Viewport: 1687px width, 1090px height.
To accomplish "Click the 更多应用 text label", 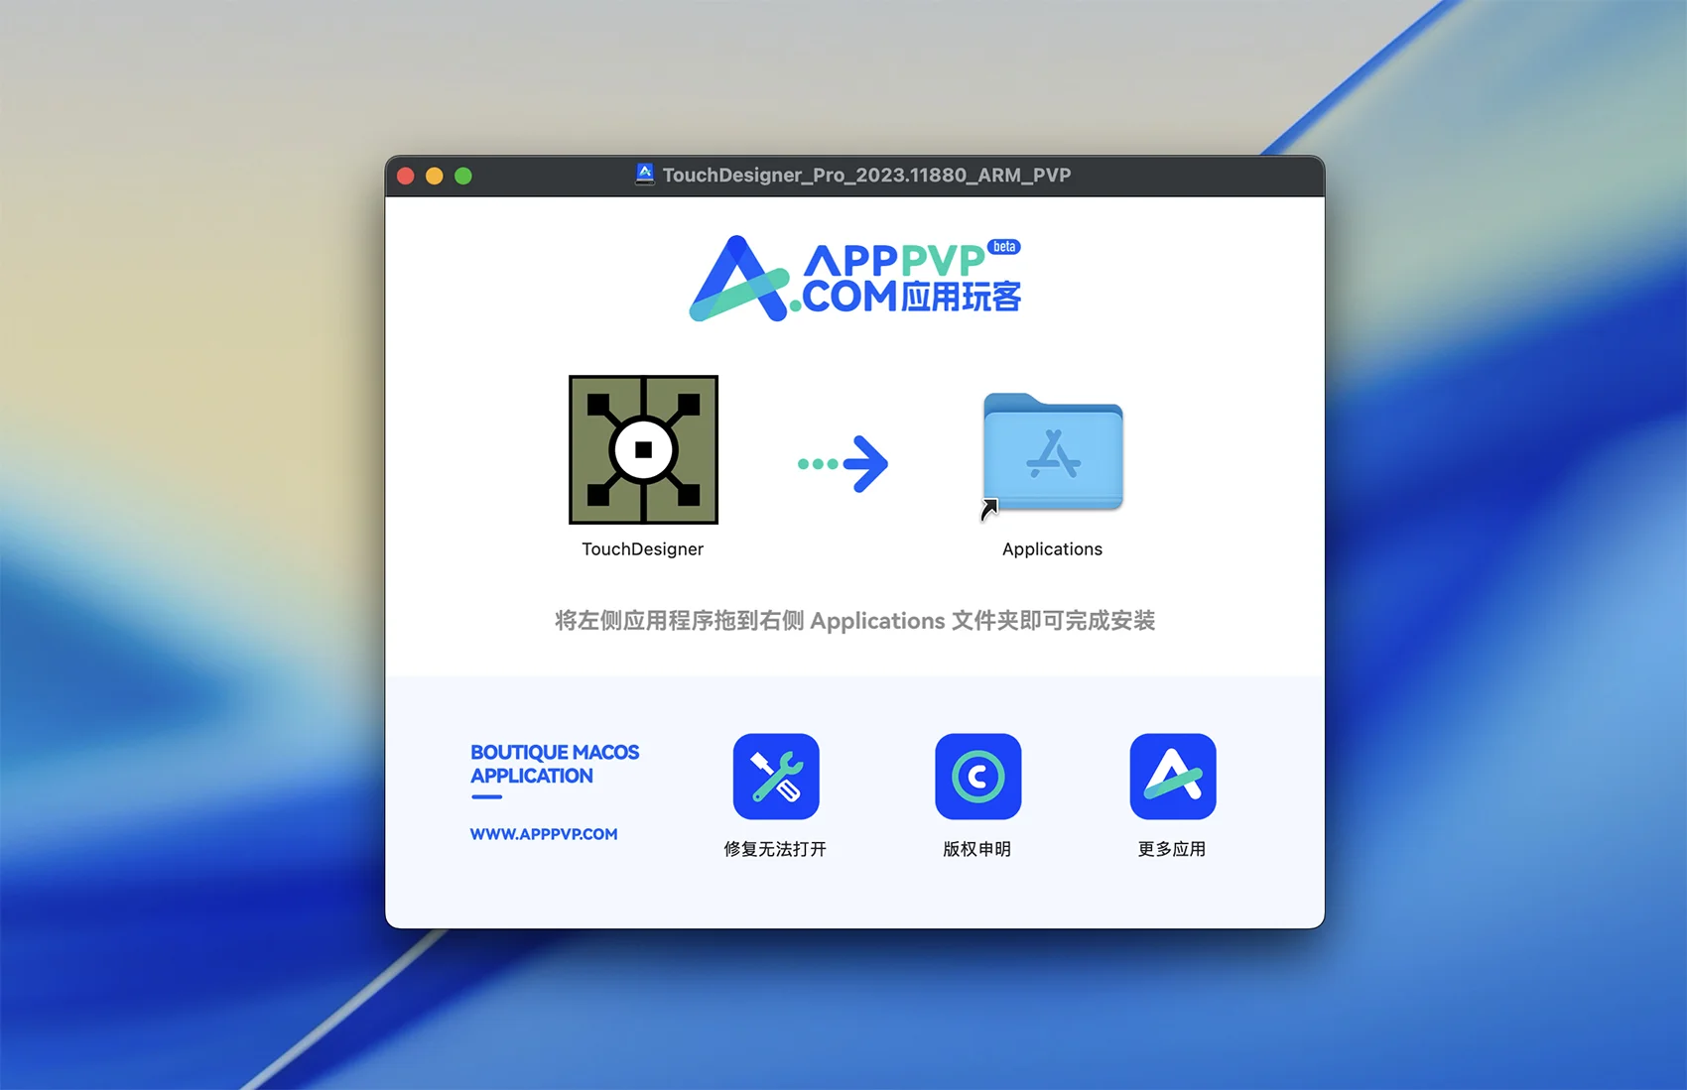I will click(x=1172, y=849).
